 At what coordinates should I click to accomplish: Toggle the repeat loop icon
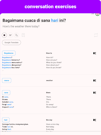tap(96, 35)
